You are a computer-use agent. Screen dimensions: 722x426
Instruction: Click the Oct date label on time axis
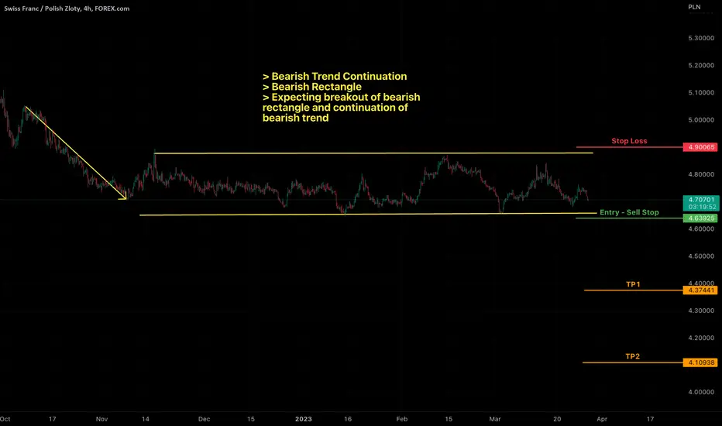[x=5, y=419]
